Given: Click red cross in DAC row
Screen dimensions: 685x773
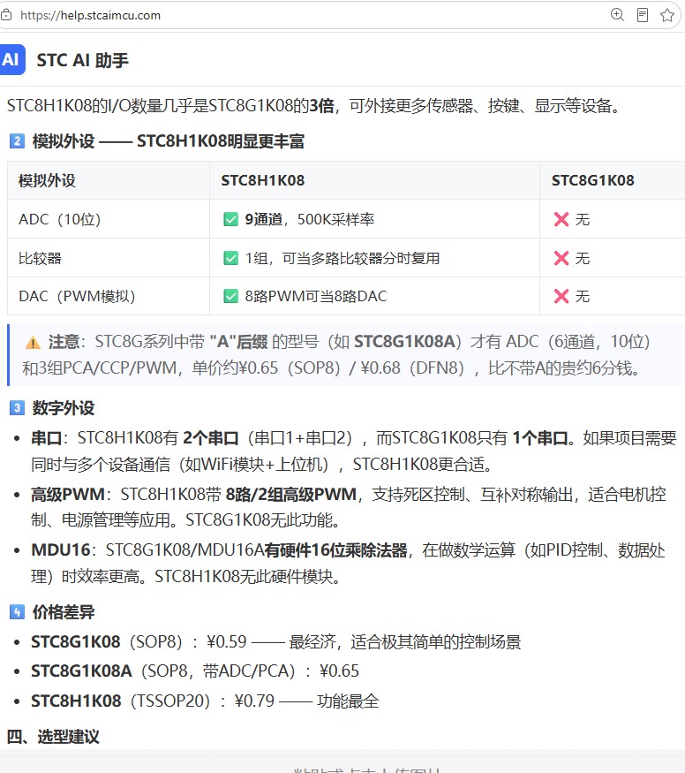Looking at the screenshot, I should click(561, 296).
